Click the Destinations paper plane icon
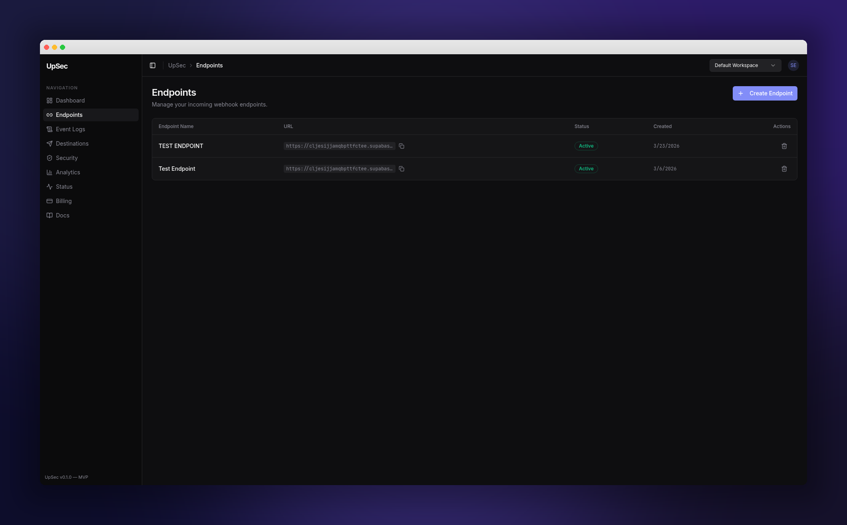The height and width of the screenshot is (525, 847). point(50,144)
